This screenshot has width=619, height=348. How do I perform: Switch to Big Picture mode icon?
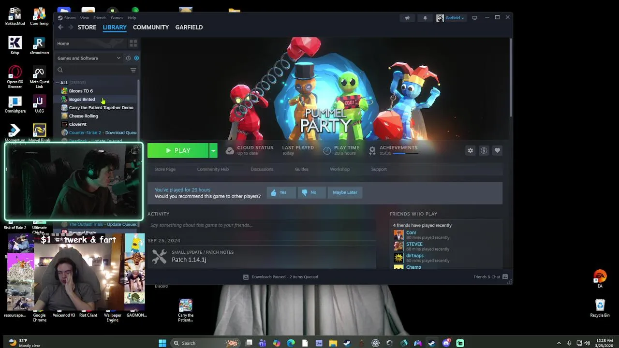point(474,18)
